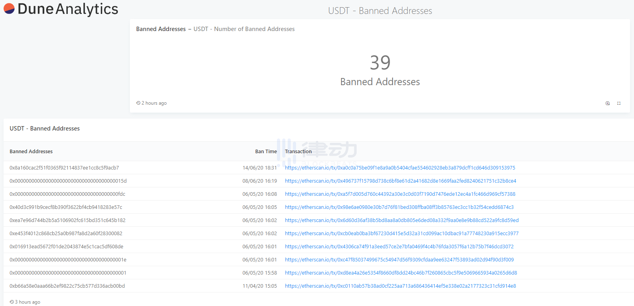This screenshot has height=306, width=634.
Task: Click the '39 Banned Addresses' counter value
Action: tap(380, 63)
